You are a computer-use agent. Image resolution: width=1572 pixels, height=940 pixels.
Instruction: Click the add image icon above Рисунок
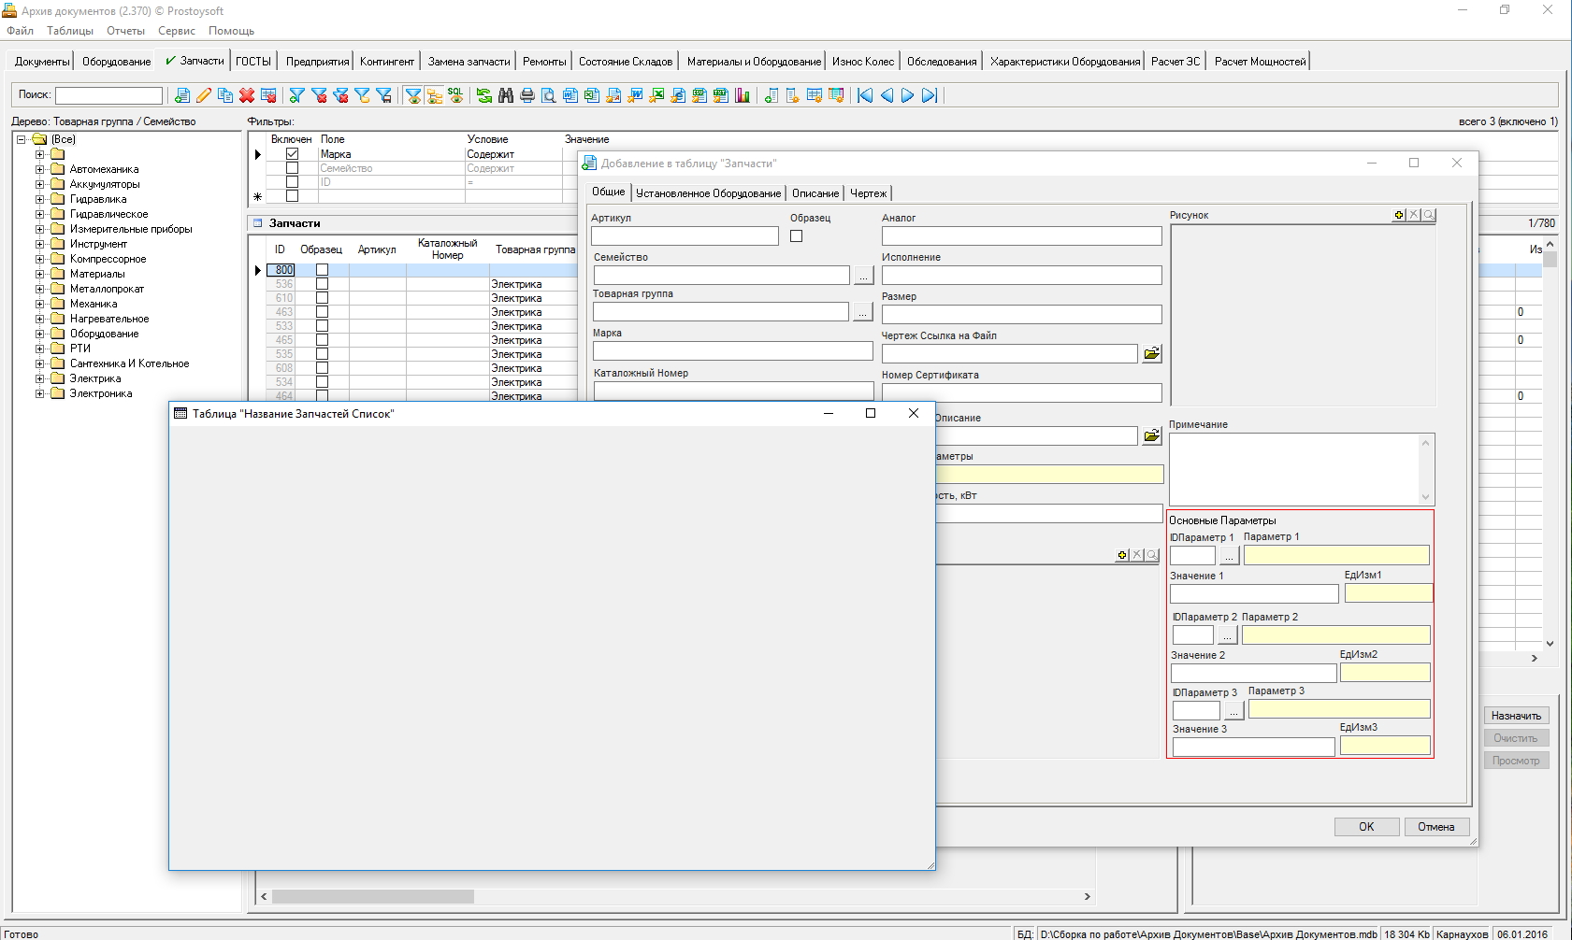click(x=1399, y=215)
